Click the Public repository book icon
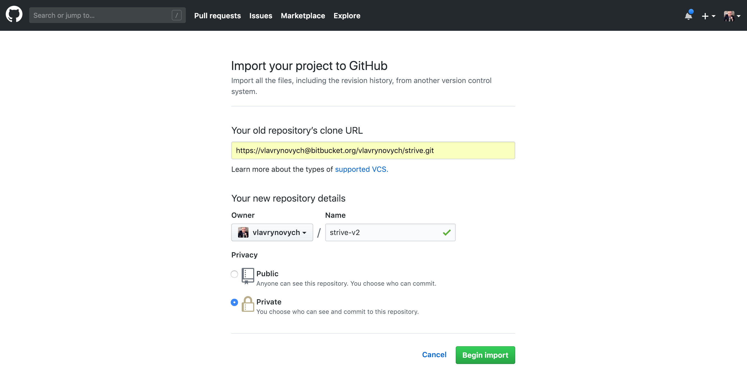The width and height of the screenshot is (747, 376). [x=248, y=276]
